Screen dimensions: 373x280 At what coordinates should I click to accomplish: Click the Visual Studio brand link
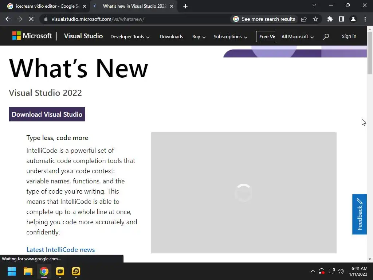point(83,36)
